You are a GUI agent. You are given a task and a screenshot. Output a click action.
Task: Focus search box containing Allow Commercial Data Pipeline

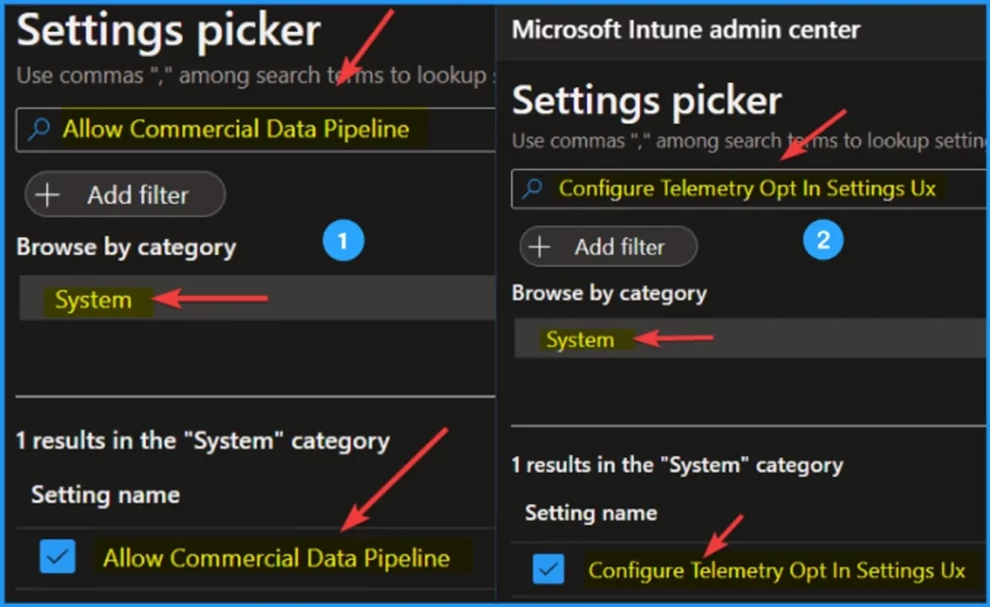(255, 130)
